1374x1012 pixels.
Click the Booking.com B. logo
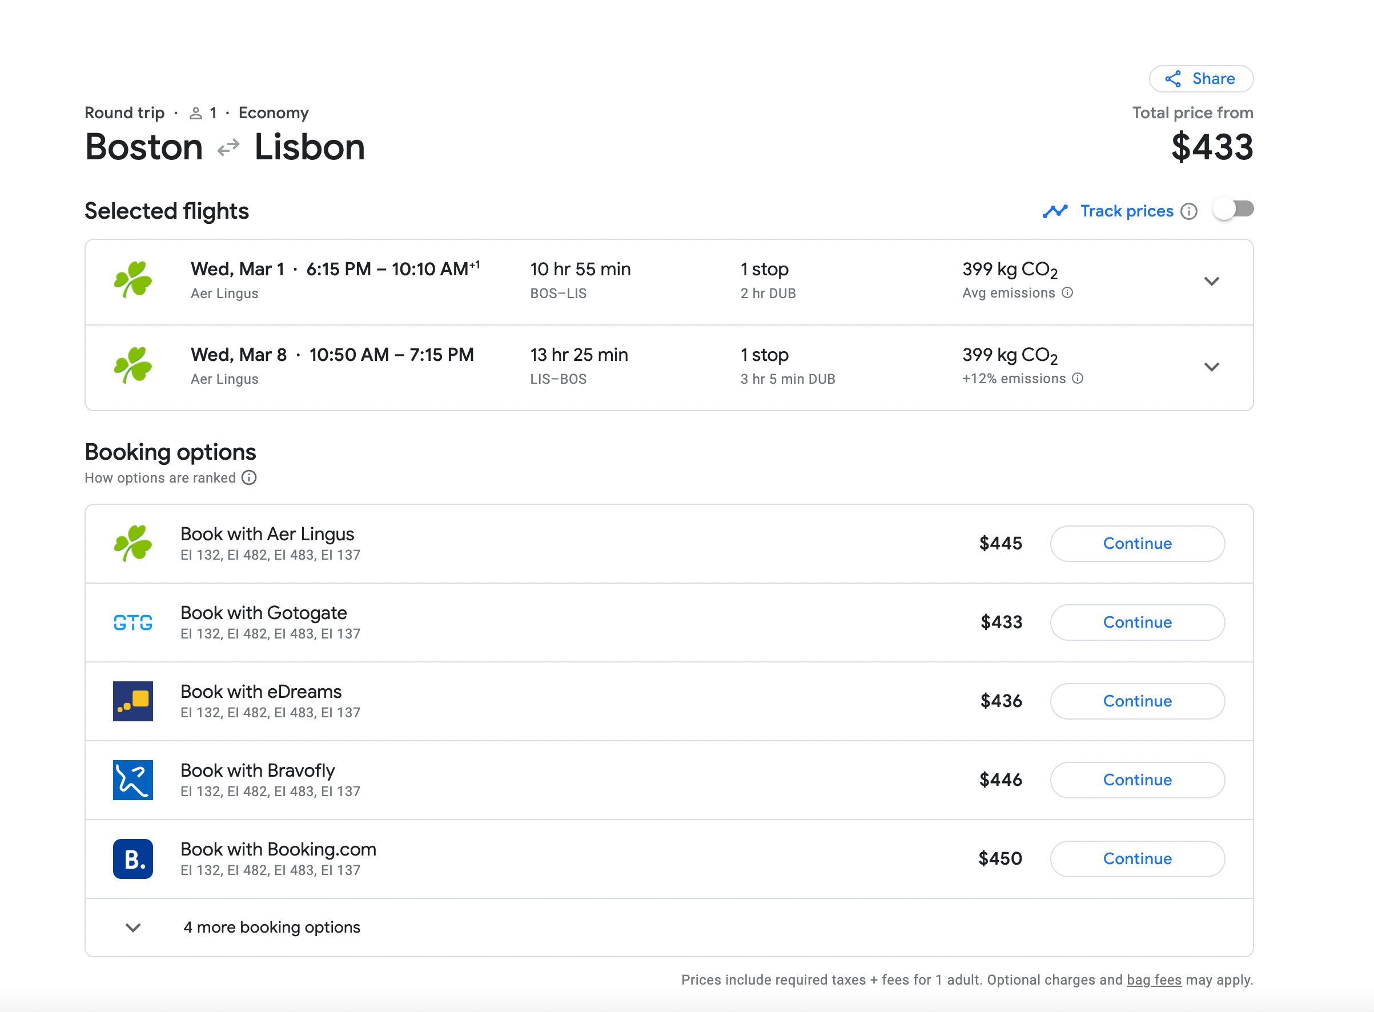(x=133, y=858)
